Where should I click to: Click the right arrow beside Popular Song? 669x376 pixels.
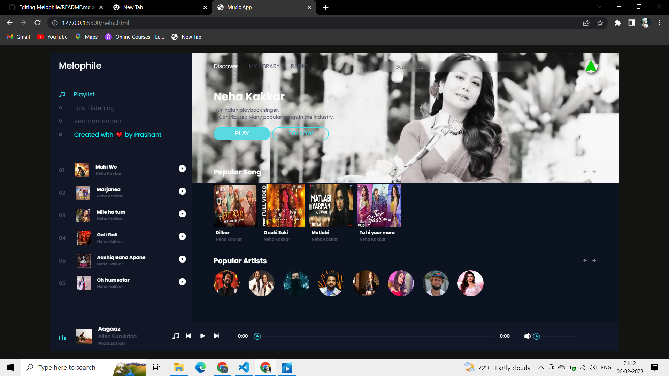point(594,171)
